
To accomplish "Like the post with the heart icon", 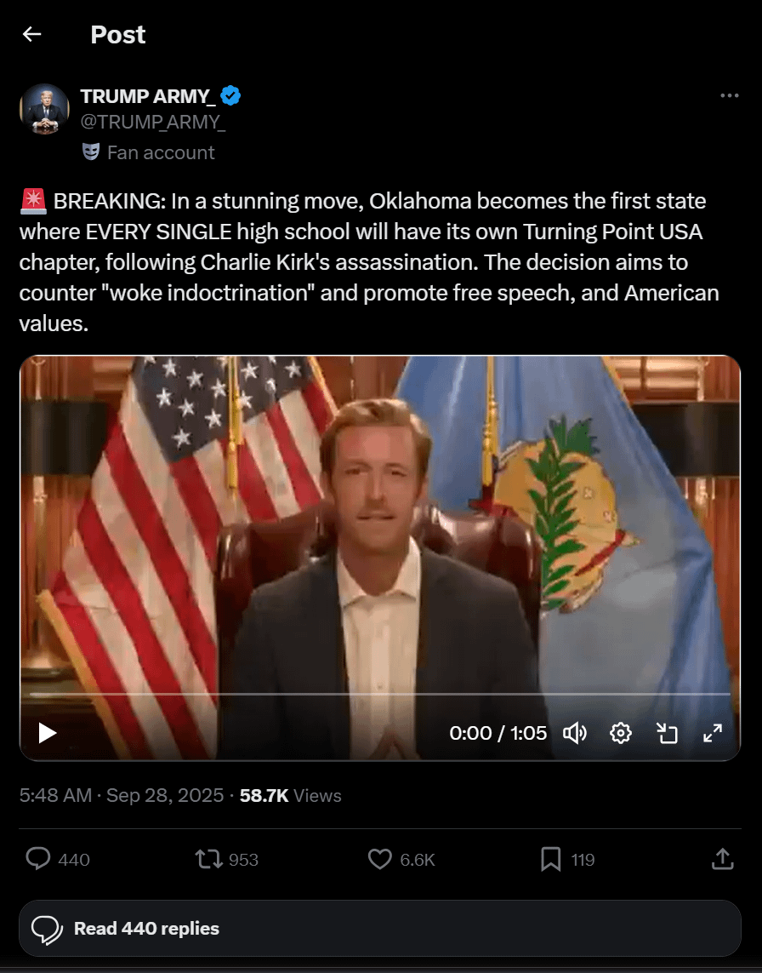I will pyautogui.click(x=380, y=859).
